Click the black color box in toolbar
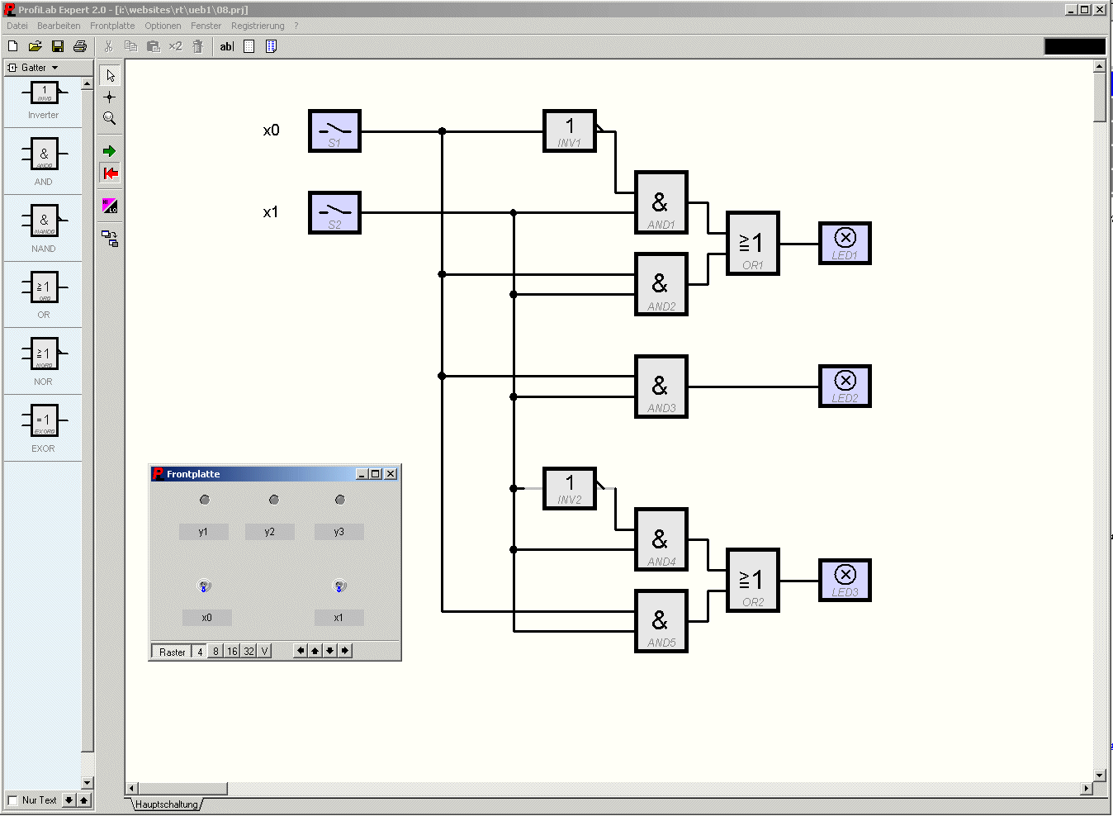The width and height of the screenshot is (1113, 816). pyautogui.click(x=1074, y=46)
